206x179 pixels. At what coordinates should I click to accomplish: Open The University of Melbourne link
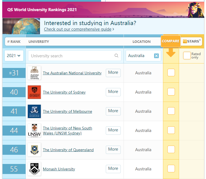(67, 111)
